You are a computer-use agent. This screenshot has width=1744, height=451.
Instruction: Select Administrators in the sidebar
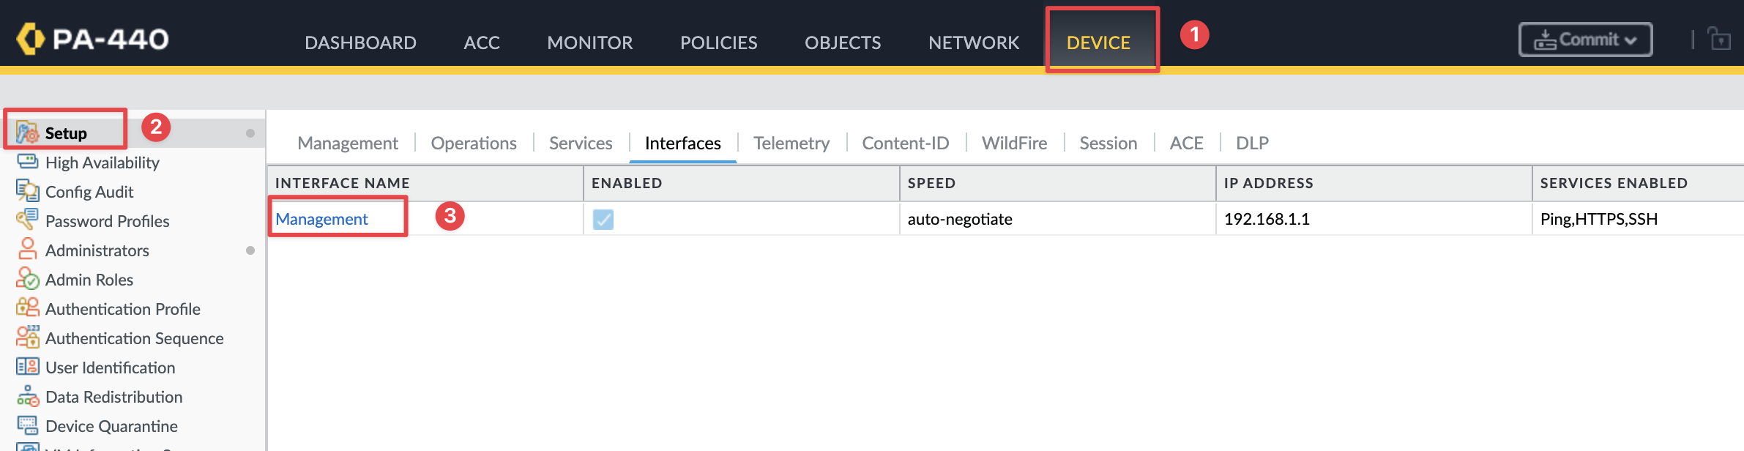click(x=97, y=250)
